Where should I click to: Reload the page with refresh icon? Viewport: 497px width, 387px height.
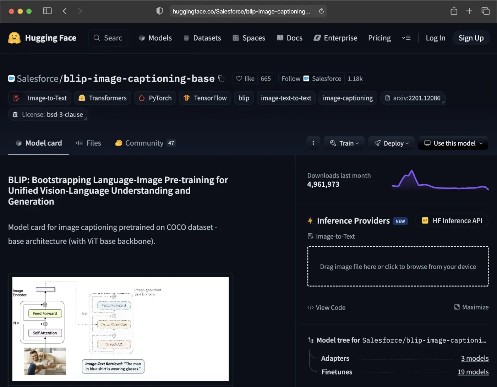pos(321,11)
